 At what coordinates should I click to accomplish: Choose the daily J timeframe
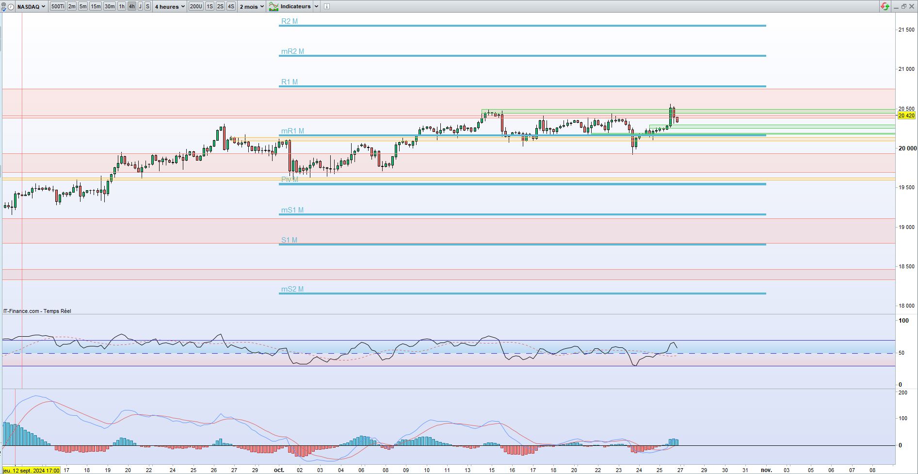point(140,6)
